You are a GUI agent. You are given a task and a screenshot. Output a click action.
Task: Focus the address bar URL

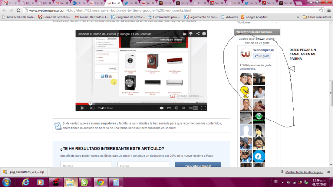click(171, 10)
